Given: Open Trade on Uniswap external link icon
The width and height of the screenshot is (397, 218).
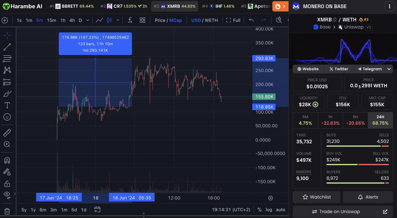Looking at the screenshot, I should click(x=385, y=212).
